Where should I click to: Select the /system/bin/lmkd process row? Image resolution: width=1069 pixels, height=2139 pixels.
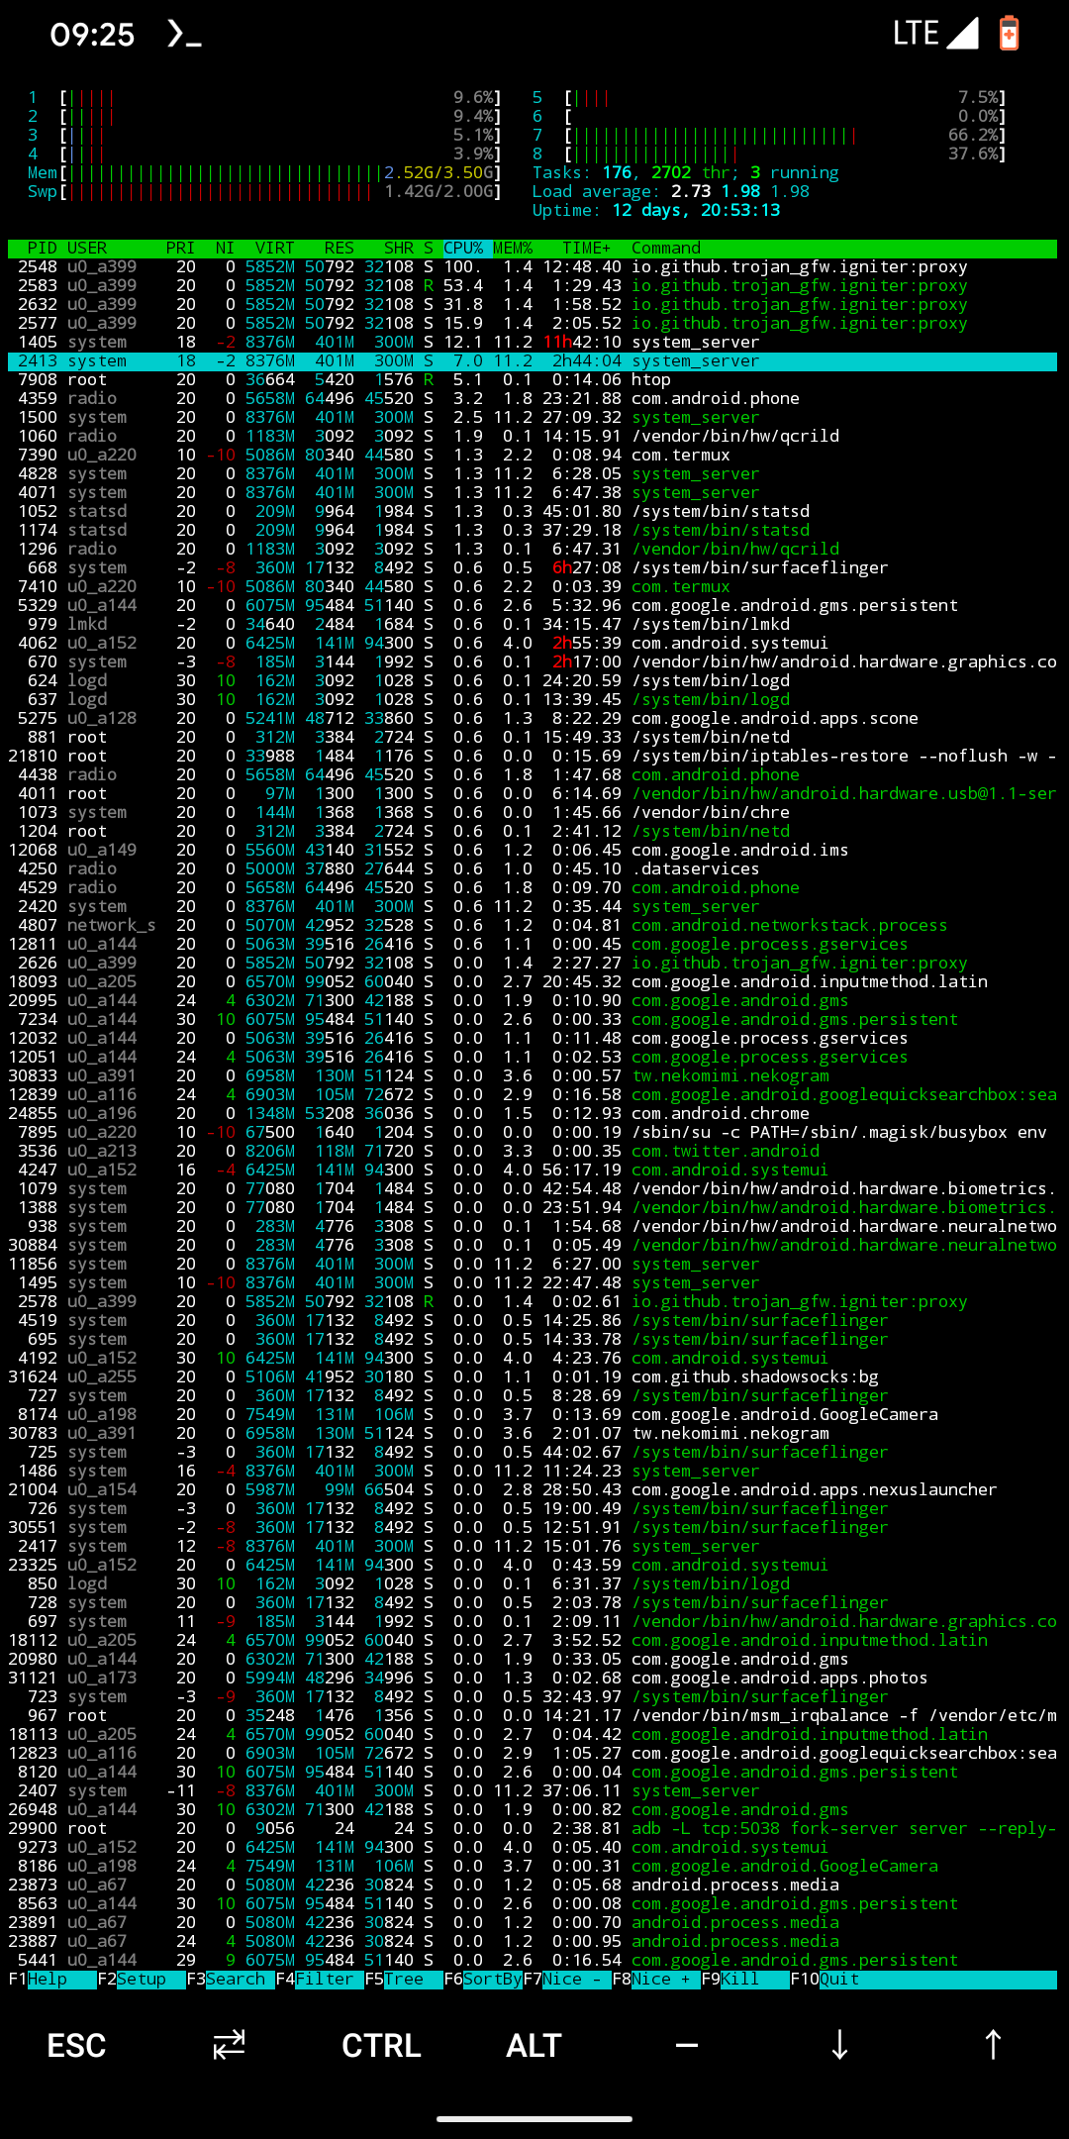point(533,625)
